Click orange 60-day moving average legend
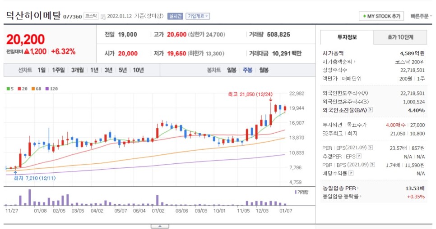The width and height of the screenshot is (436, 229). pos(36,89)
